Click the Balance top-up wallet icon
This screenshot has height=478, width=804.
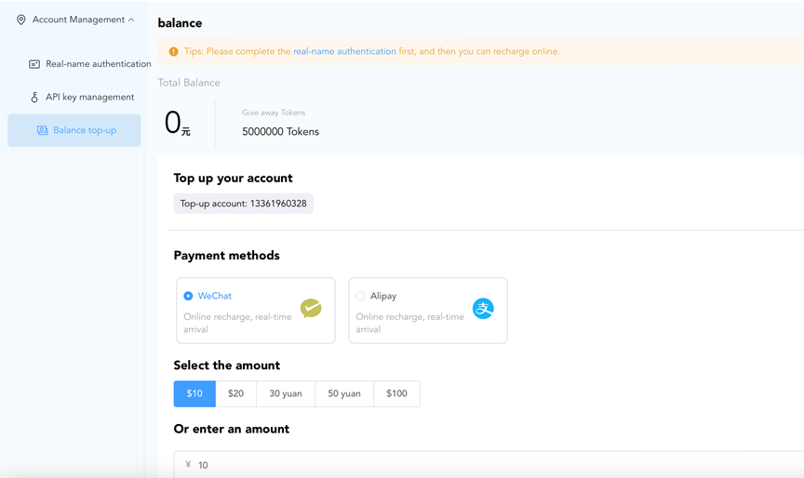42,130
